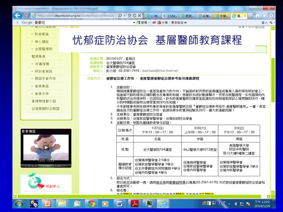Viewport: 283px width, 212px height.
Task: Open the IE Home icon
Action: (258, 16)
